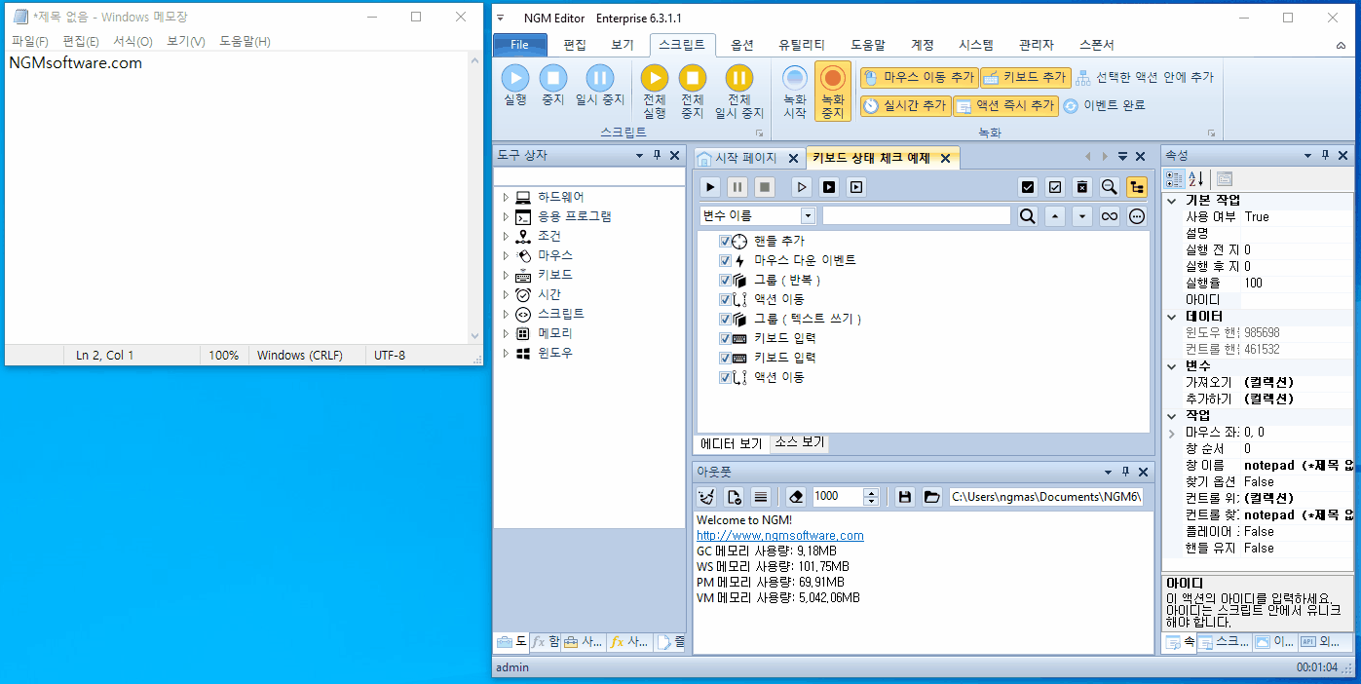Click A-Z alphabetical sort icon in properties
Viewport: 1361px width, 684px height.
coord(1197,178)
